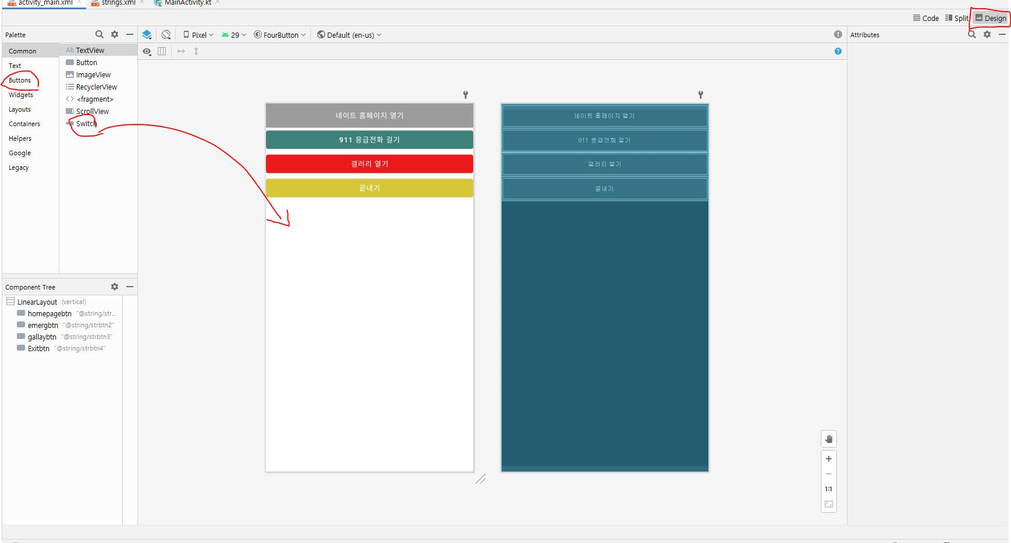This screenshot has width=1011, height=543.
Task: Select Google palette category
Action: tap(30, 153)
